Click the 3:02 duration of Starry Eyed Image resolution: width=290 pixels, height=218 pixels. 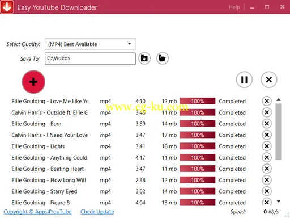point(140,191)
